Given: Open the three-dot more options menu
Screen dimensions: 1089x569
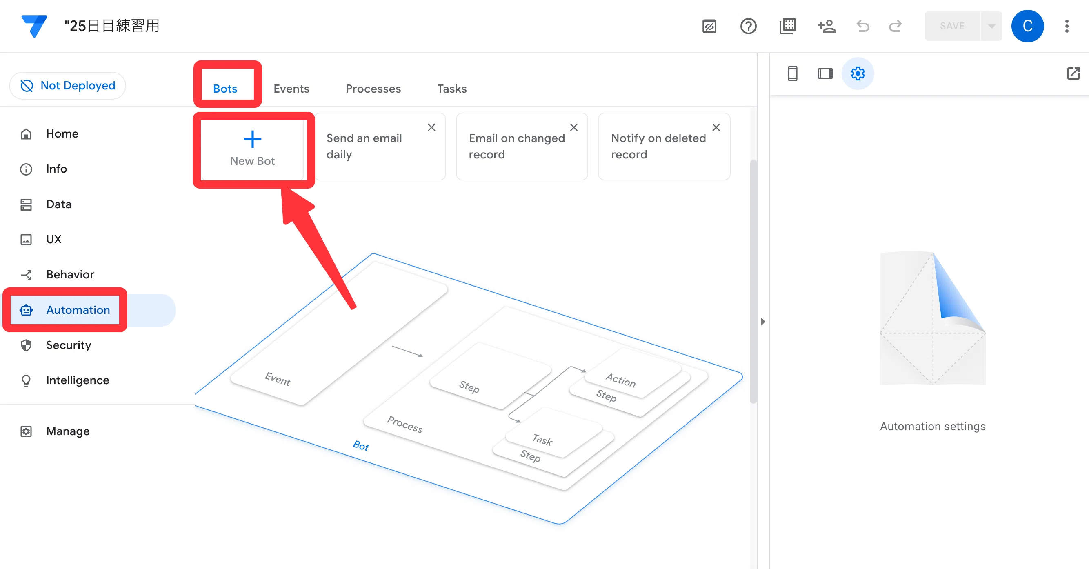Looking at the screenshot, I should [x=1067, y=26].
